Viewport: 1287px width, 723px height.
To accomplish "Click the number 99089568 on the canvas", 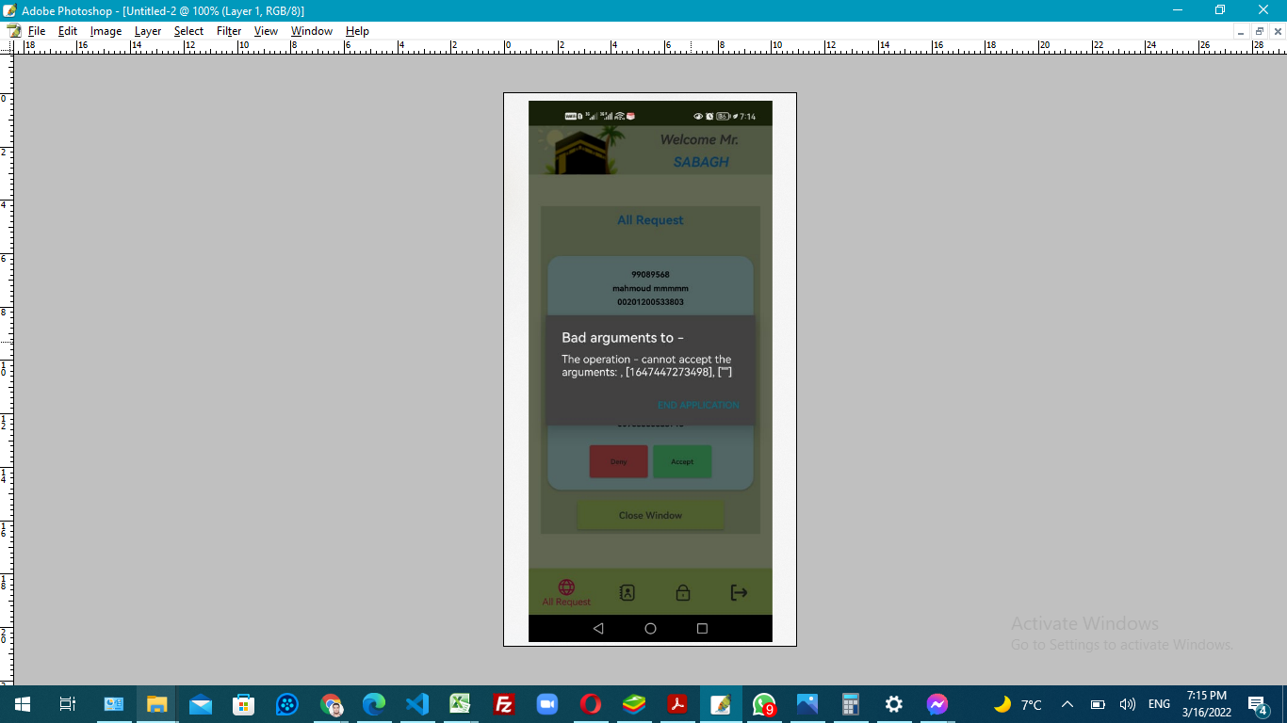I will coord(650,275).
